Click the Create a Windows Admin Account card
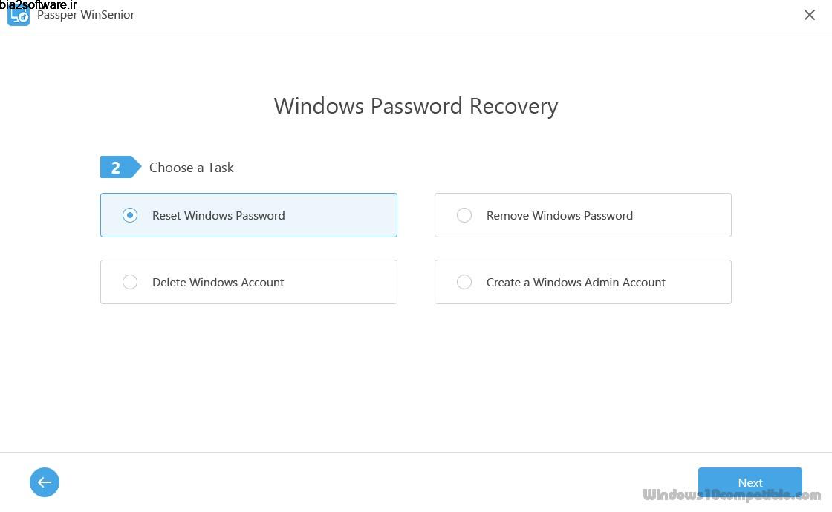Image resolution: width=832 pixels, height=512 pixels. [x=582, y=282]
